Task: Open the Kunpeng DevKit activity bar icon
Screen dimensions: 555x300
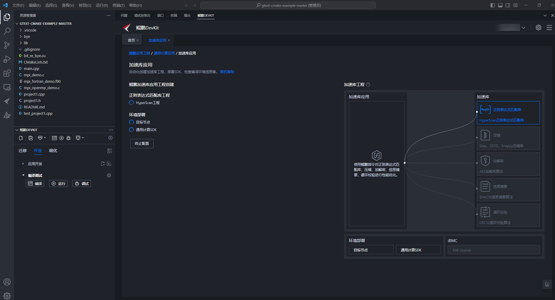Action: (7, 101)
